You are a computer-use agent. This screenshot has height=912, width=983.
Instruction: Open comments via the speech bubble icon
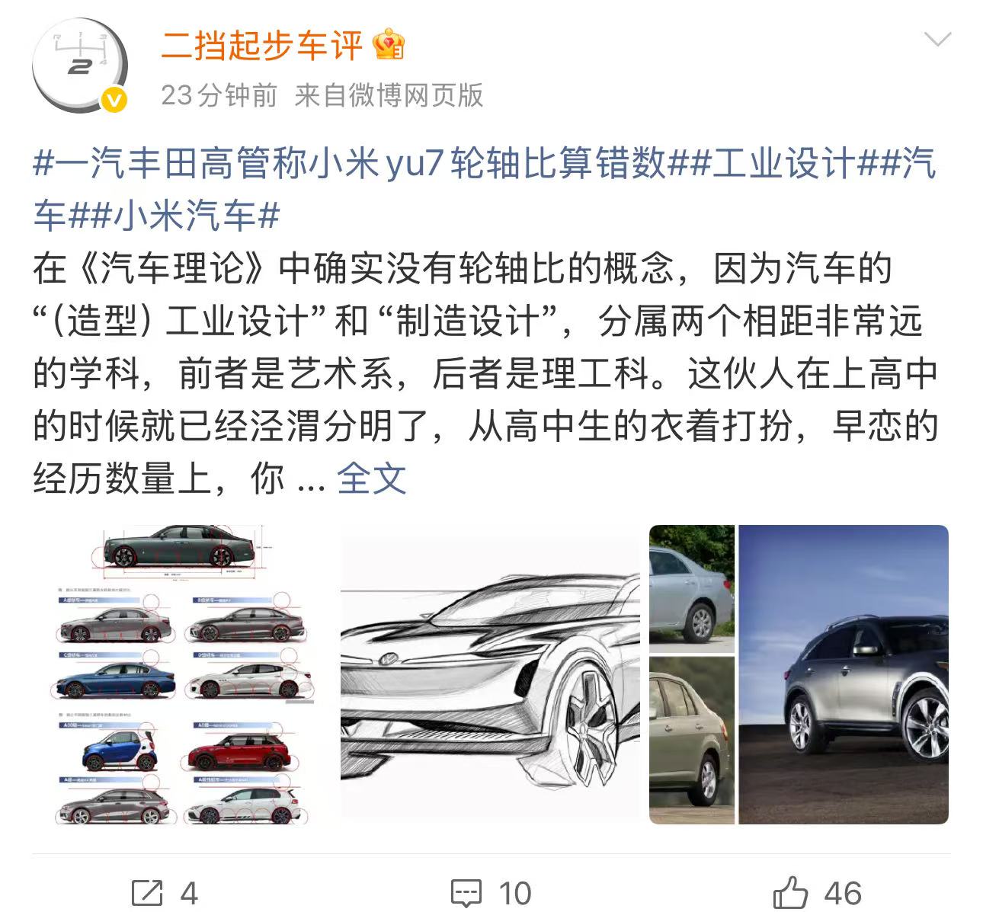tap(466, 893)
